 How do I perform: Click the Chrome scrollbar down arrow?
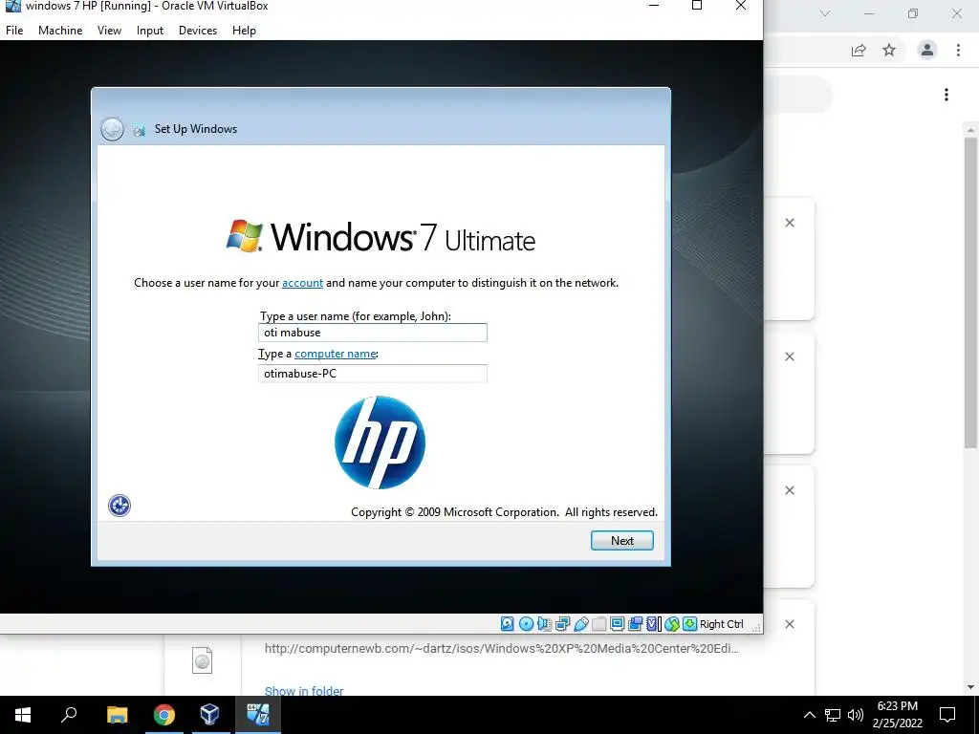coord(970,687)
